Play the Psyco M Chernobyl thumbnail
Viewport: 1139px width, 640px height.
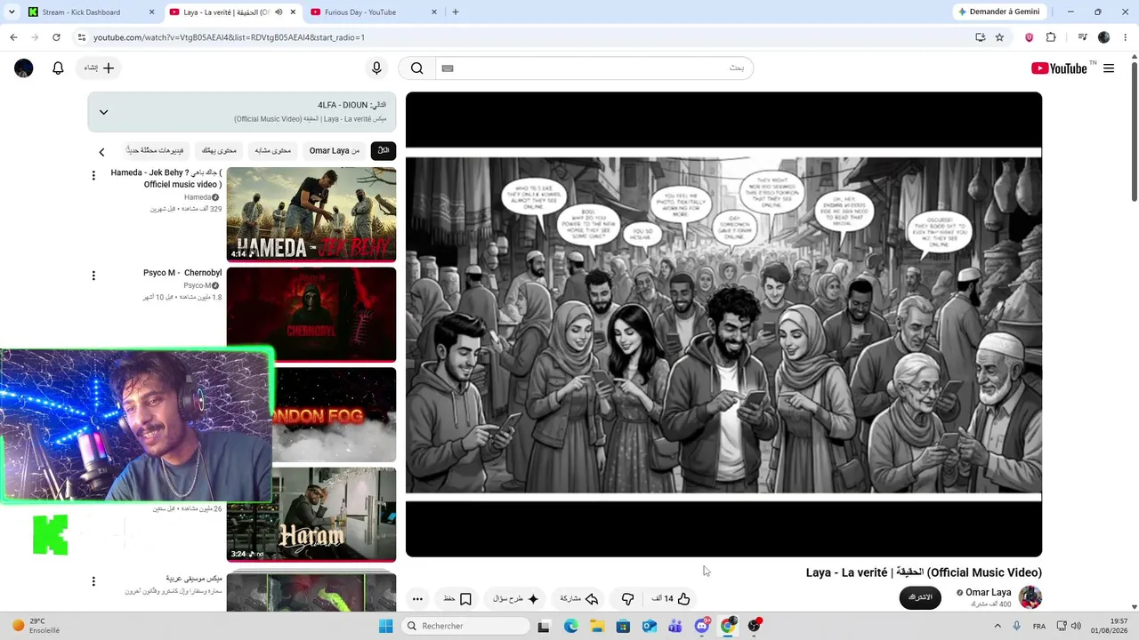point(311,315)
